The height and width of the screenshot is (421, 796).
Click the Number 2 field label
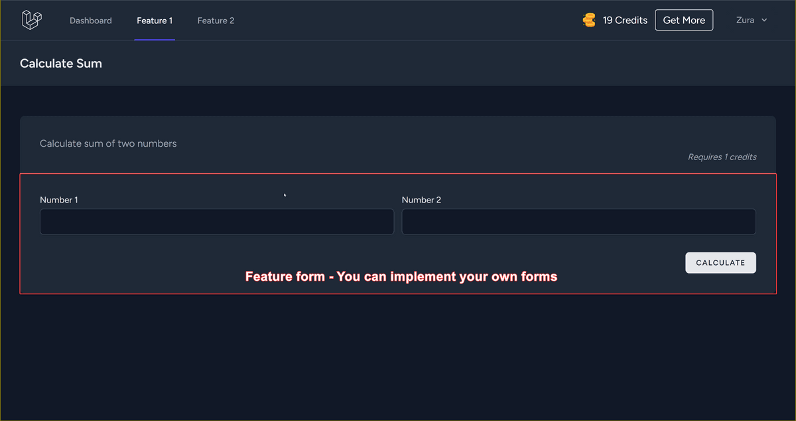(x=421, y=200)
